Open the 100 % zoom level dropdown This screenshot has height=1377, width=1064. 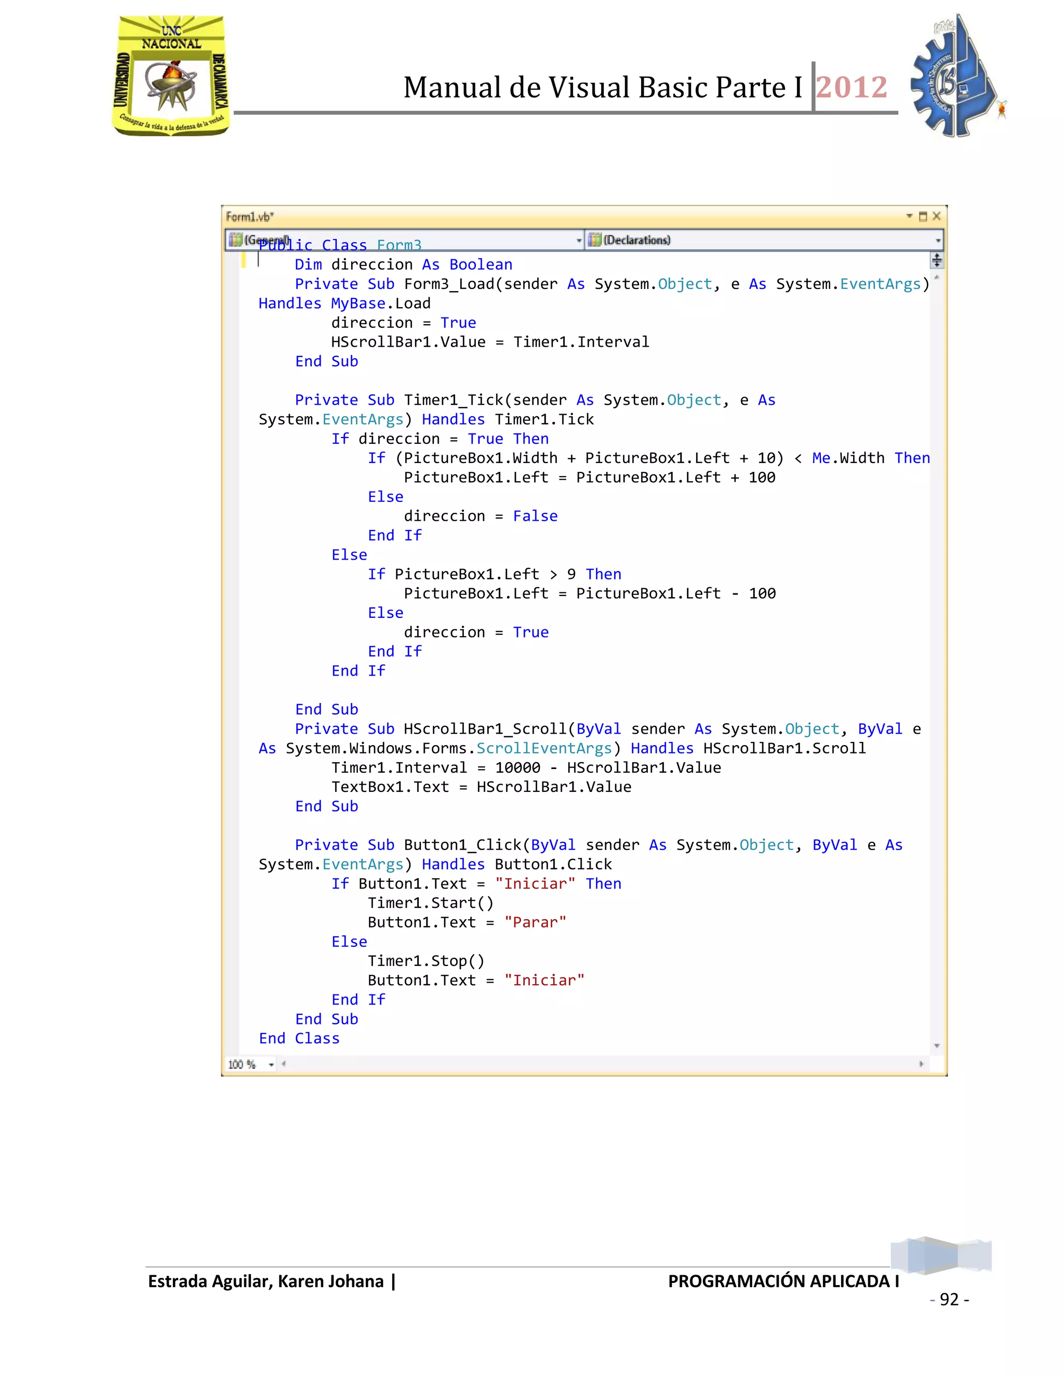click(x=272, y=1064)
